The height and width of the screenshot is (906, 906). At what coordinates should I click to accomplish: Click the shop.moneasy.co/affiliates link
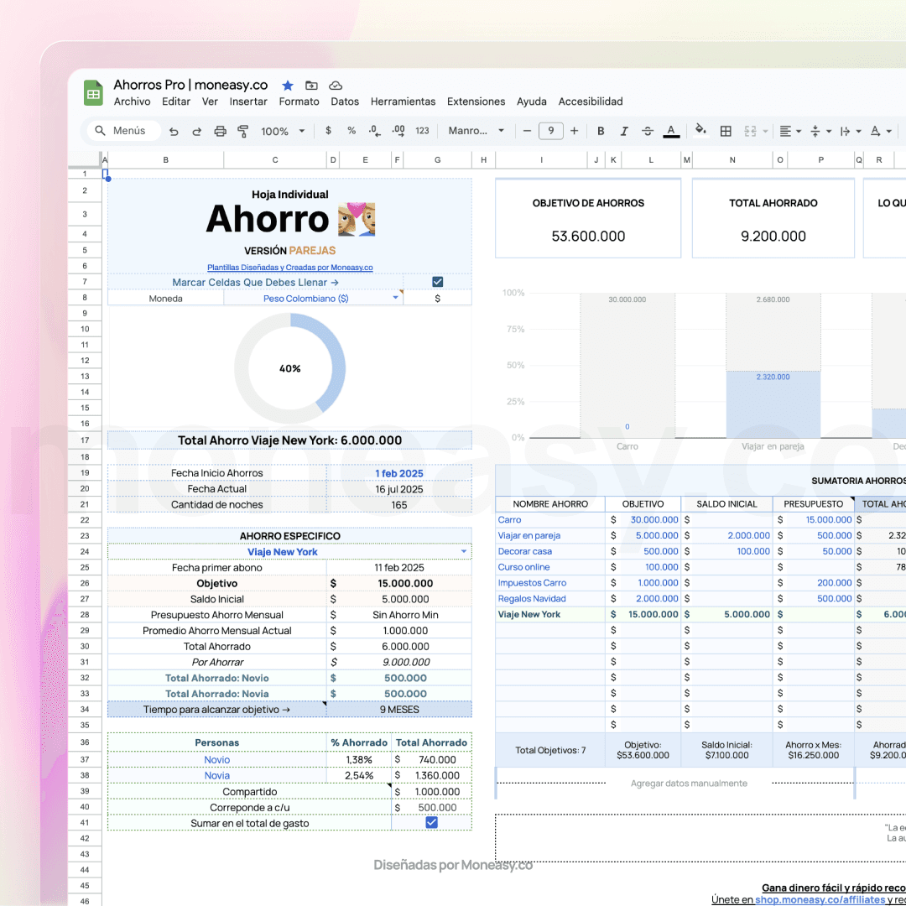click(x=820, y=899)
